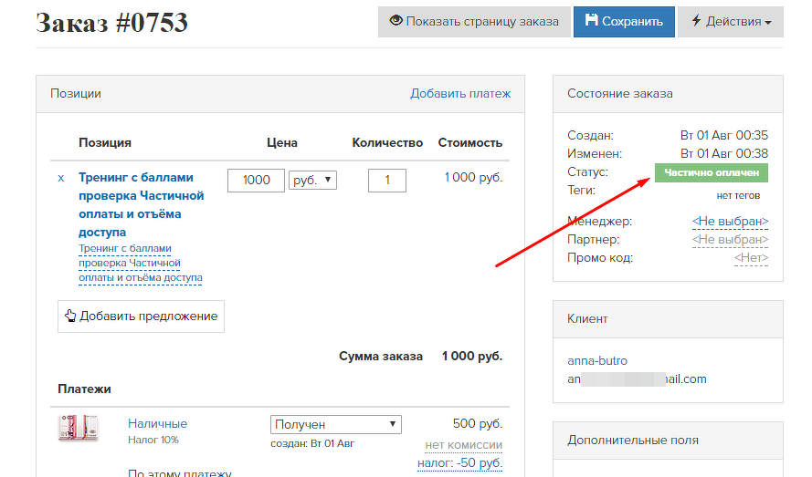Click the Платежи section heading
The image size is (812, 477).
(84, 389)
